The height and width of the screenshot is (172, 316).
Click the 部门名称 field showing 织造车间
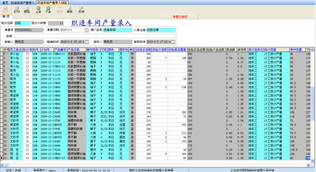click(x=118, y=30)
